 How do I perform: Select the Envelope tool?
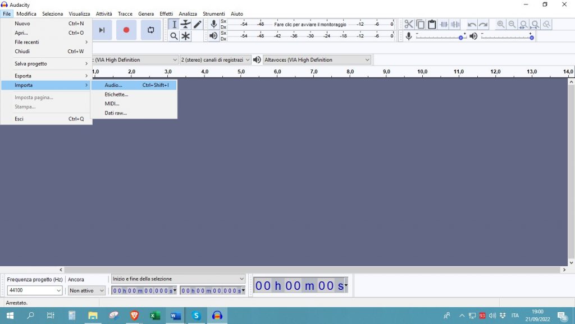point(185,24)
